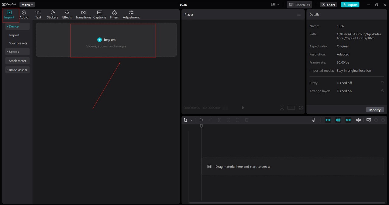Click the Proxy 'Turned off' value
The width and height of the screenshot is (389, 205).
[x=344, y=83]
